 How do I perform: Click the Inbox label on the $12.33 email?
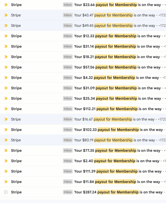coord(68,36)
